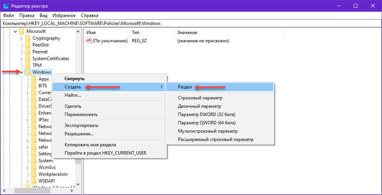Click the TPM folder icon
Viewport: 382px width, 195px height.
[28, 65]
